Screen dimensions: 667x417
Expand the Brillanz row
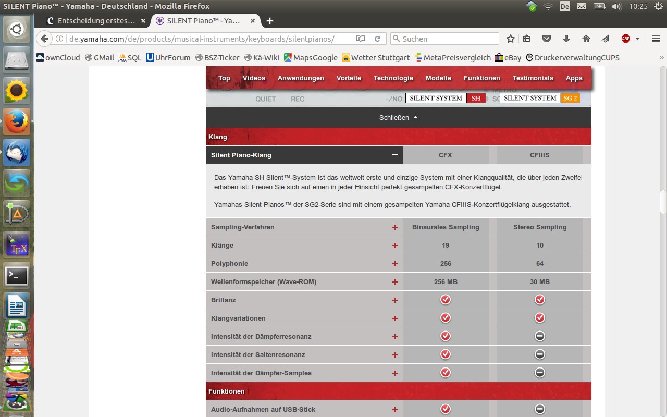coord(395,300)
